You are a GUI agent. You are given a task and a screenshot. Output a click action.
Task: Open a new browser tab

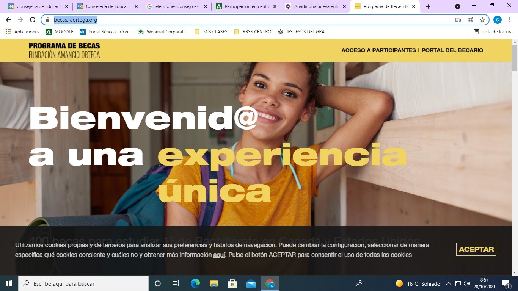tap(428, 6)
